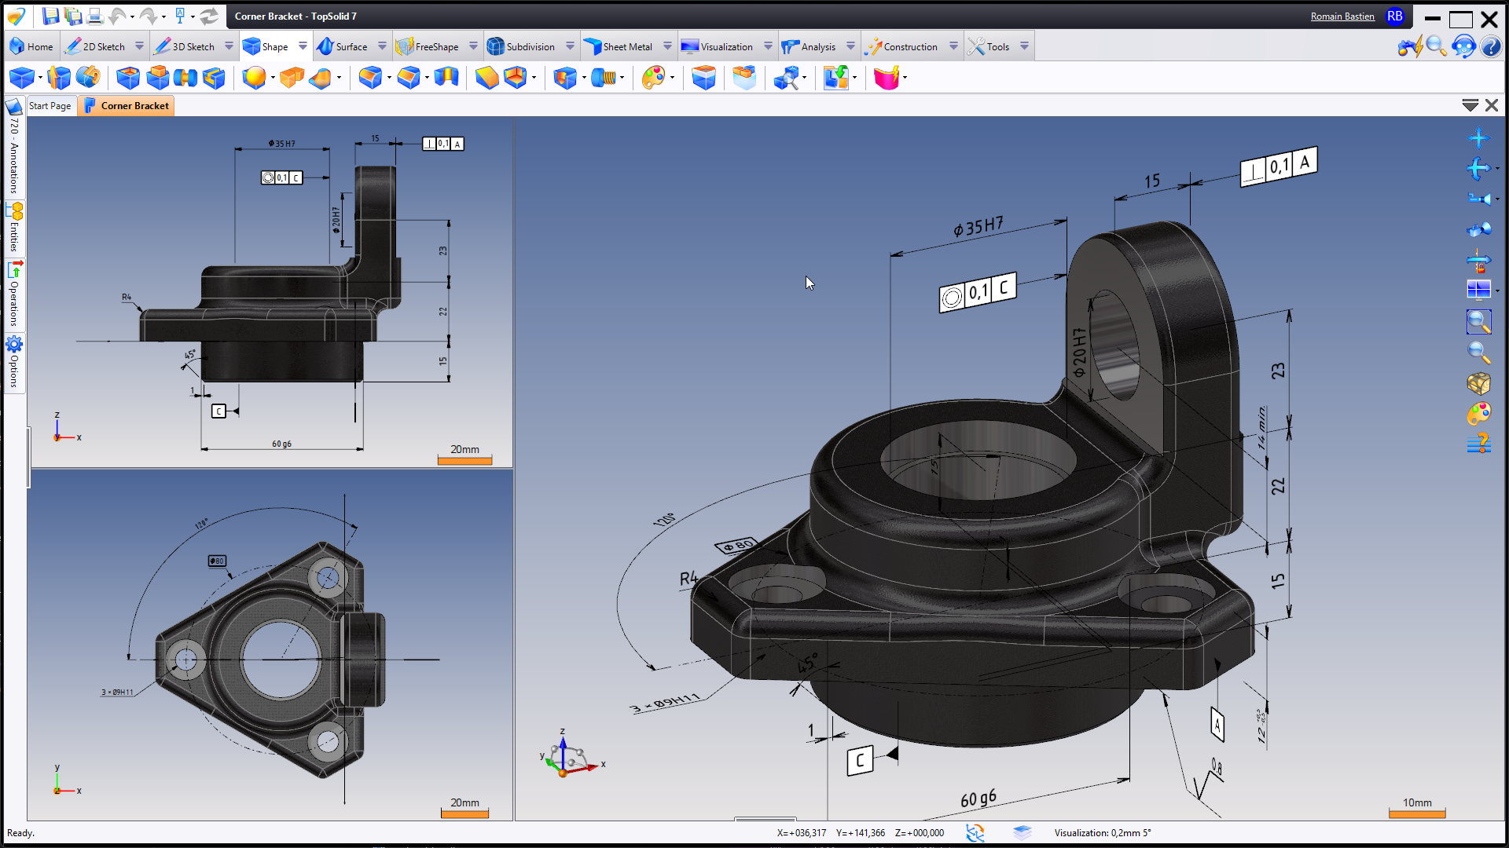Click the textured cube rendering mode icon
Image resolution: width=1509 pixels, height=848 pixels.
click(x=1478, y=383)
